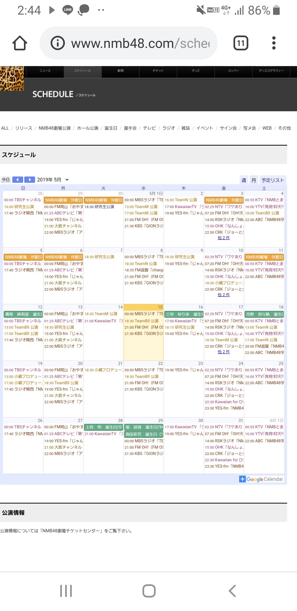Tap the Android back button
This screenshot has width=297, height=611.
[232, 591]
